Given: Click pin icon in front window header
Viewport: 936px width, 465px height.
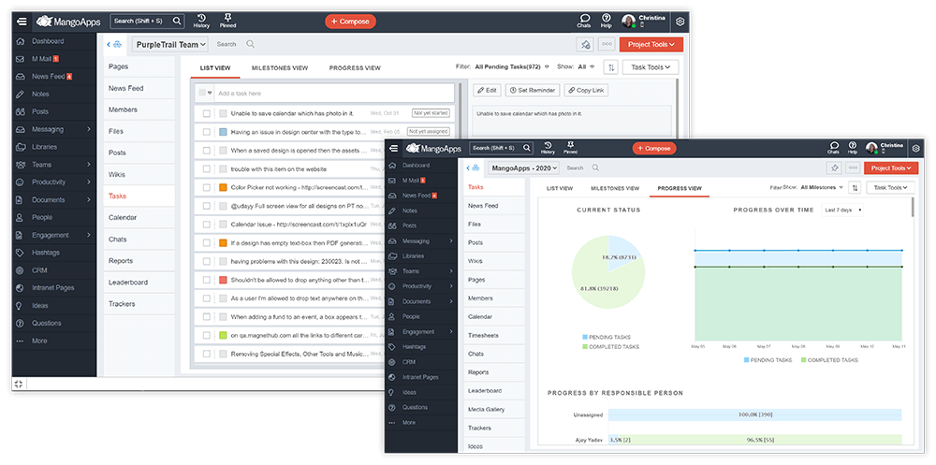Looking at the screenshot, I should (x=835, y=168).
